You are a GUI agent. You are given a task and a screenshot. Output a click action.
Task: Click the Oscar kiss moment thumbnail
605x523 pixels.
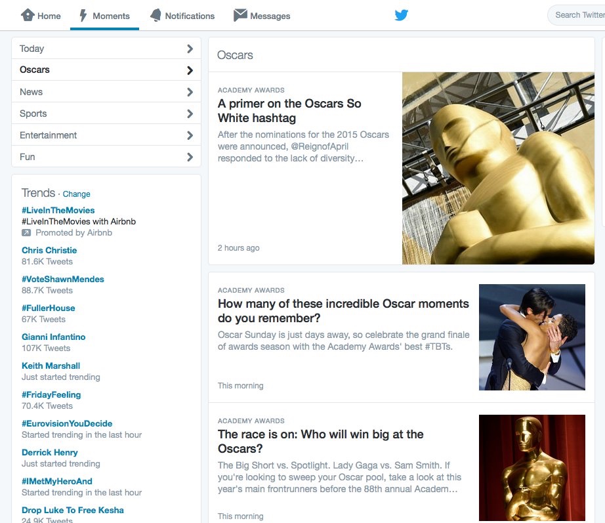coord(532,337)
